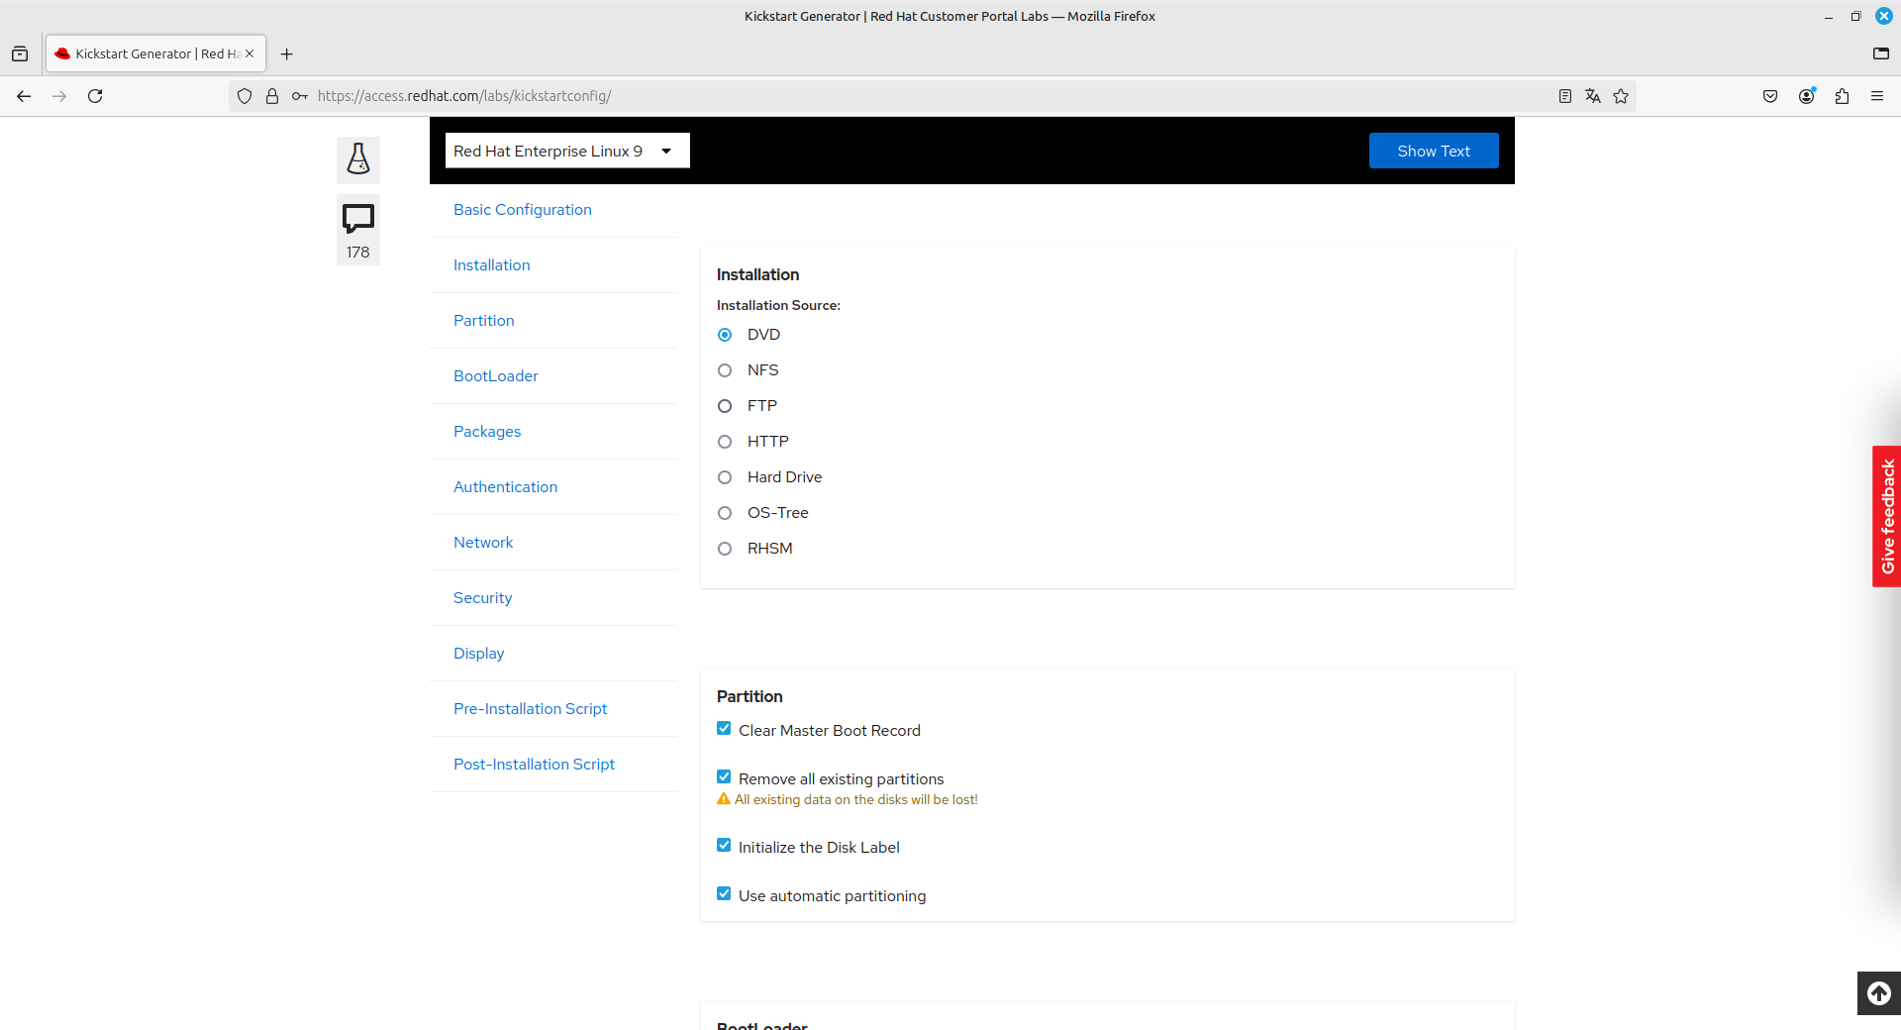Click the Show Text button
Viewport: 1901px width, 1030px height.
pyautogui.click(x=1434, y=151)
